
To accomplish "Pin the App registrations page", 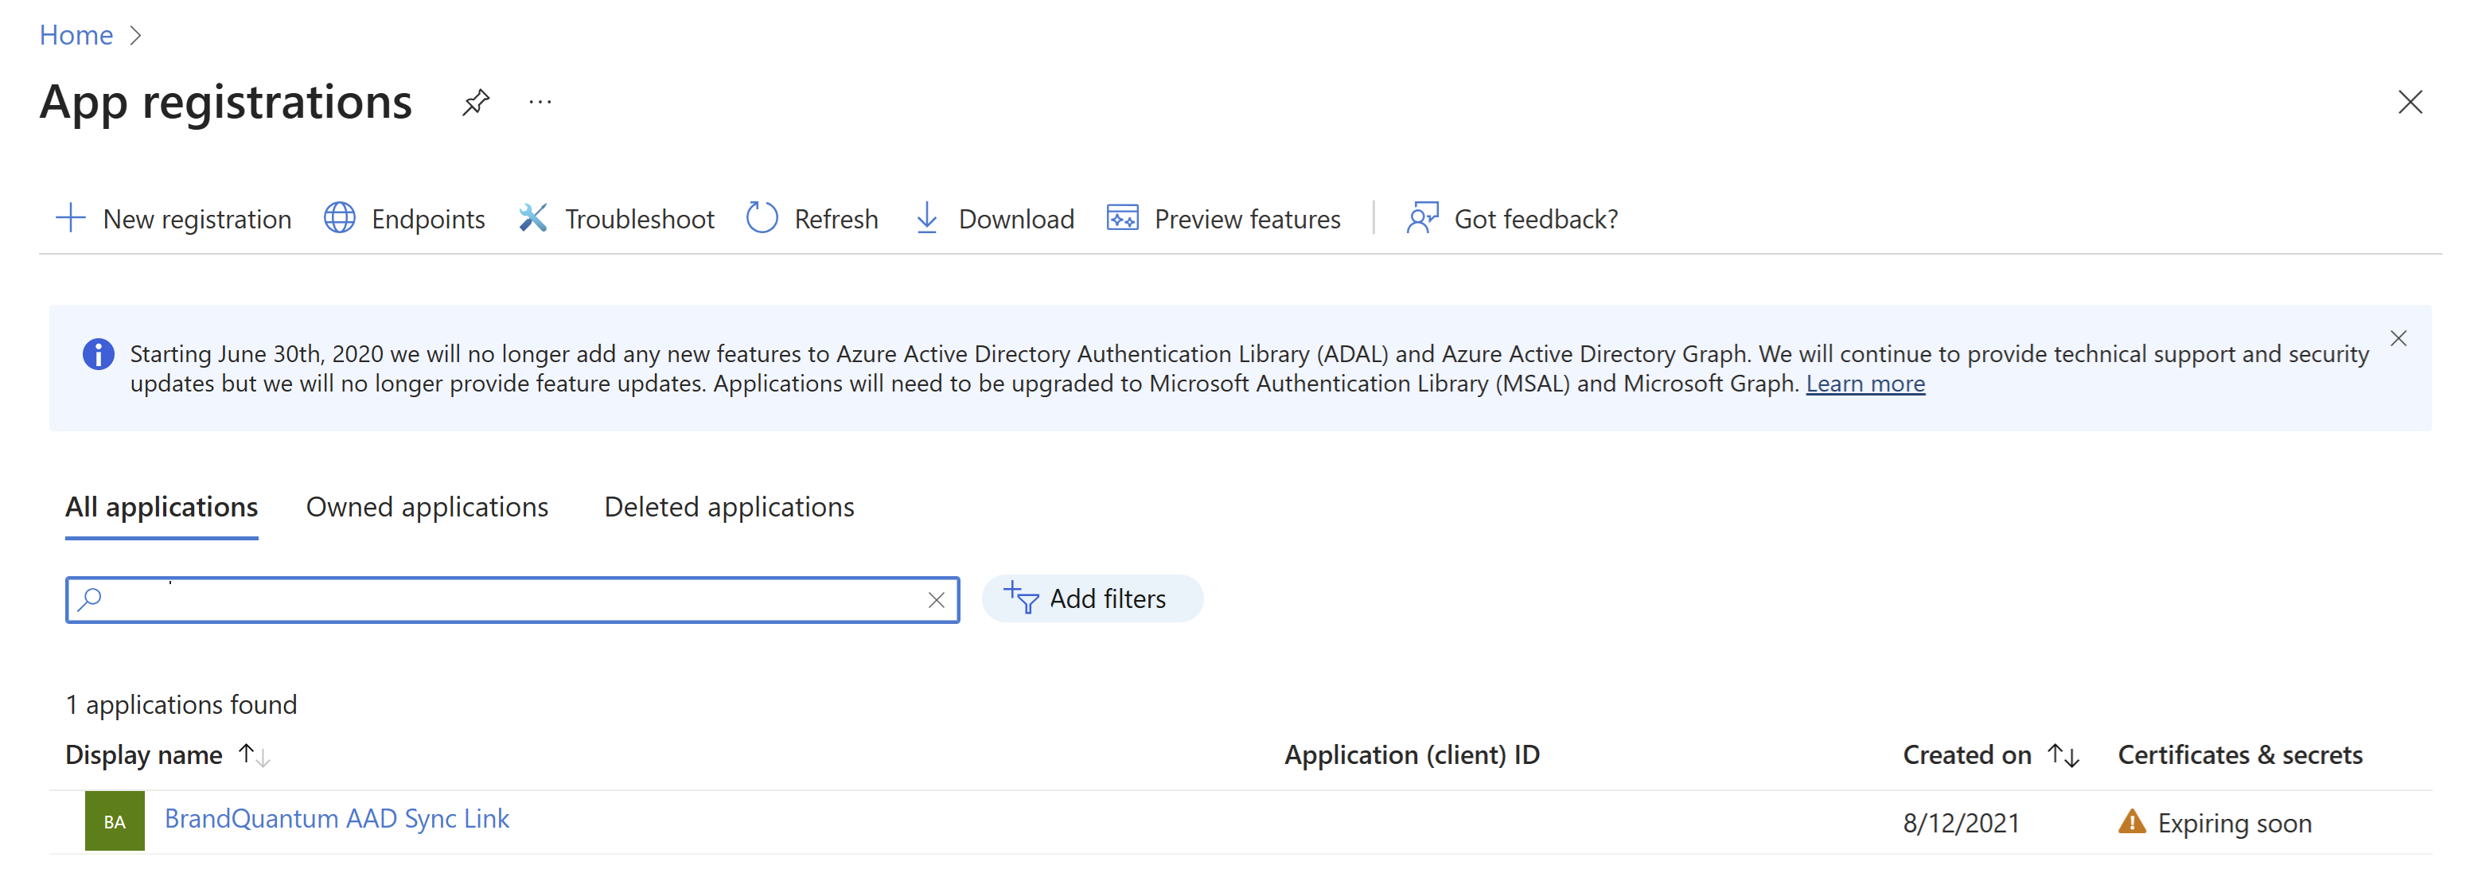I will pos(475,102).
